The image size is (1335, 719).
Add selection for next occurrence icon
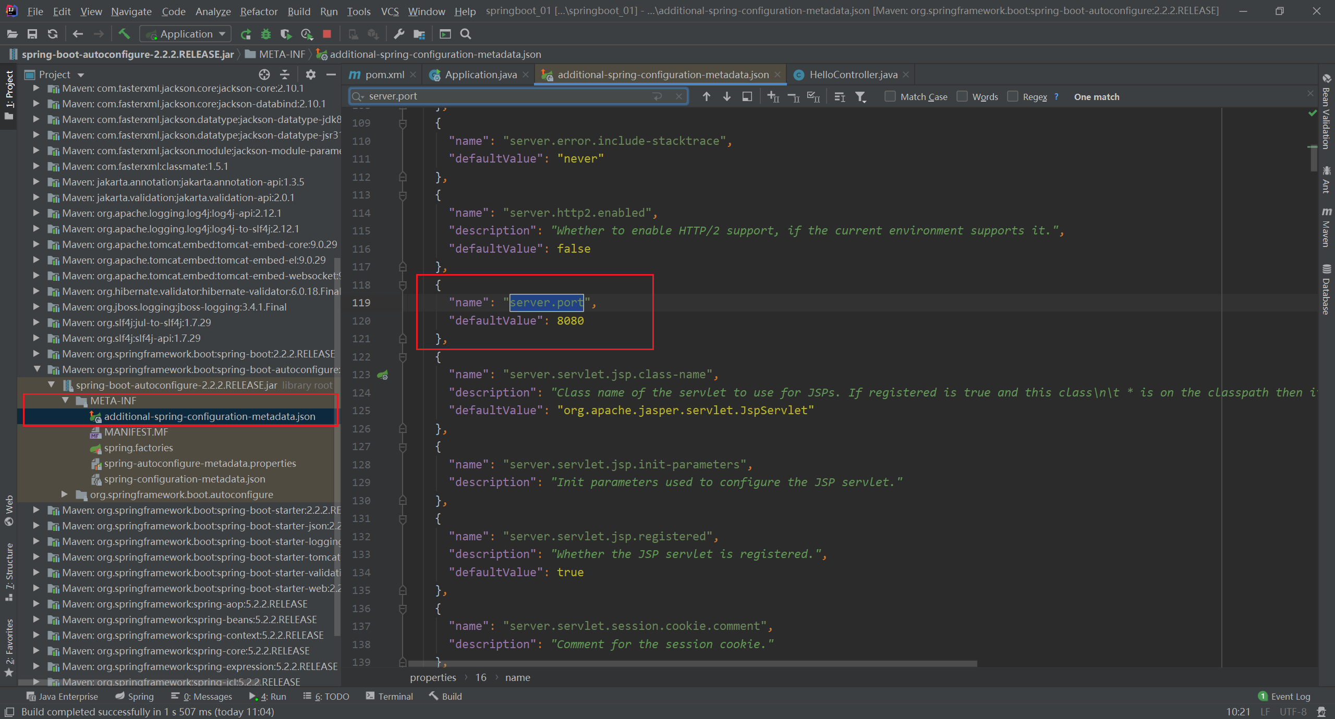pyautogui.click(x=773, y=96)
